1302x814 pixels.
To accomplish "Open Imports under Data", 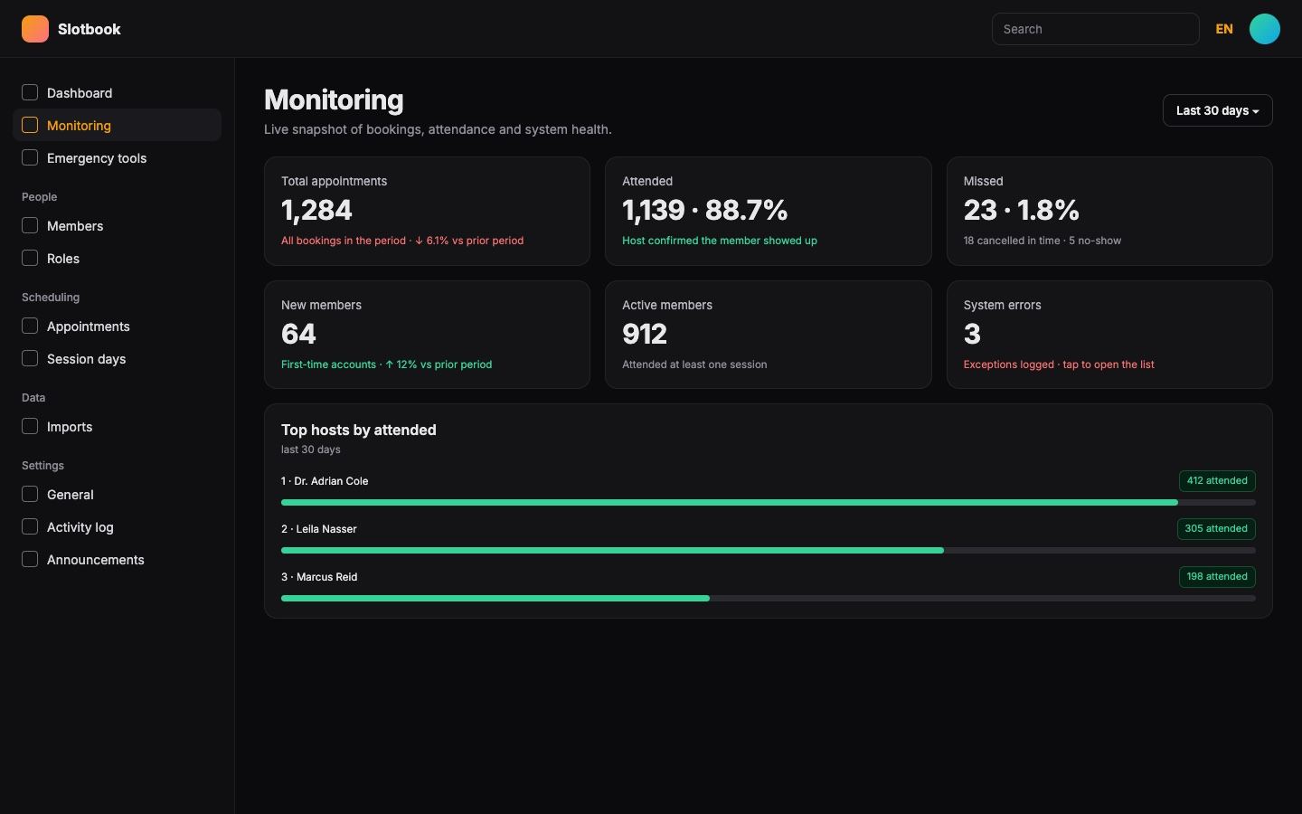I will (117, 426).
